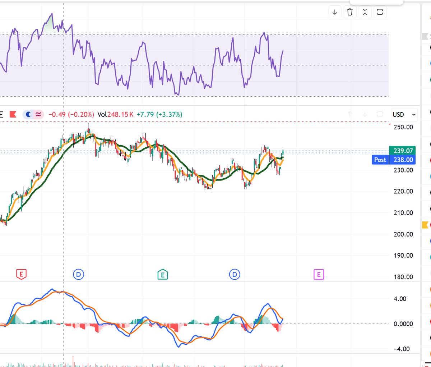Click the blue Post label on the price scale
This screenshot has height=367, width=431.
click(380, 160)
